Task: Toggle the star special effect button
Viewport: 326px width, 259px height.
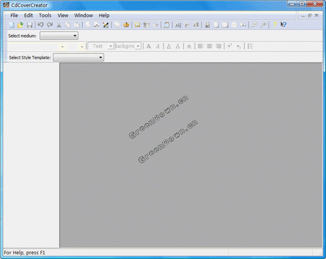Action: pyautogui.click(x=189, y=46)
